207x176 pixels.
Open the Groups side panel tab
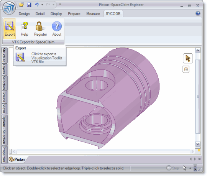[4, 97]
